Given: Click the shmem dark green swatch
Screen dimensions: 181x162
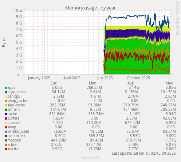Looking at the screenshot, I should tap(6, 110).
